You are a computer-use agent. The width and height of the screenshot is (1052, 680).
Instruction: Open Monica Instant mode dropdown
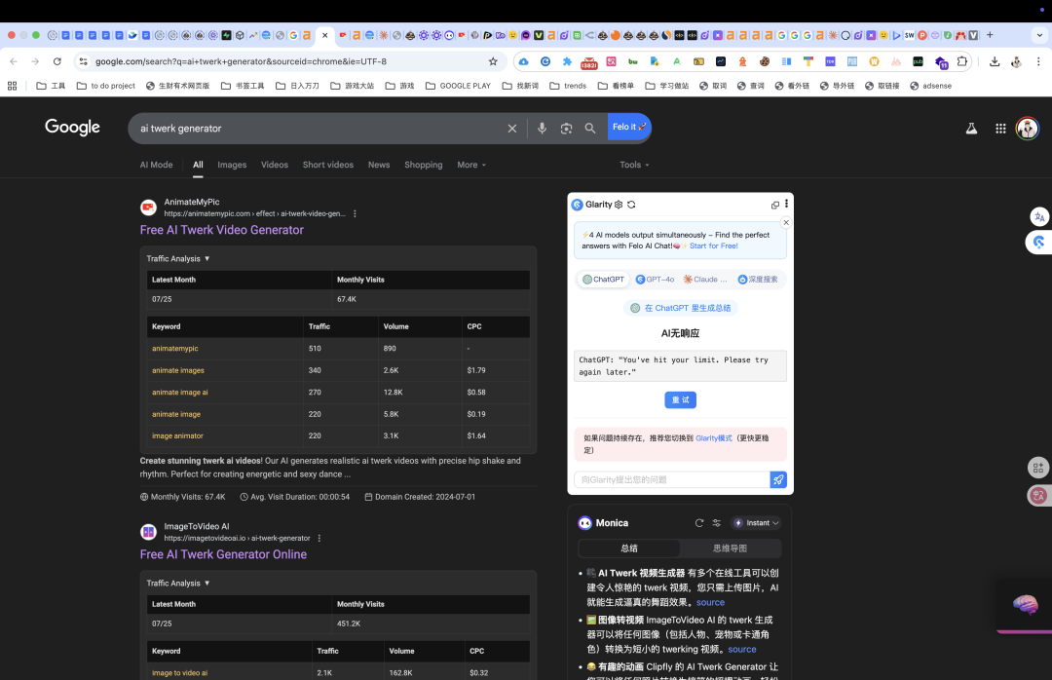click(x=756, y=523)
